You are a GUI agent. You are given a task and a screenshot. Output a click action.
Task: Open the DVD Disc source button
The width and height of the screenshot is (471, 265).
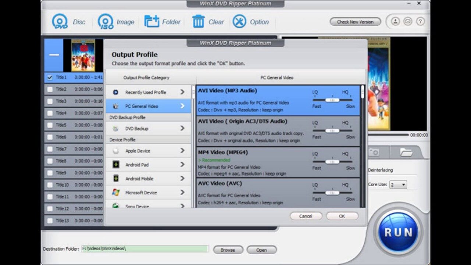[68, 22]
